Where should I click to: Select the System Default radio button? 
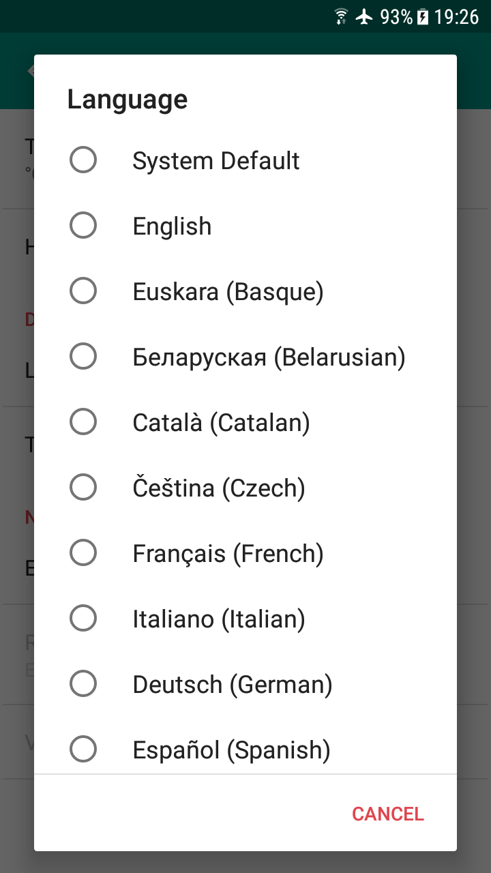[83, 161]
